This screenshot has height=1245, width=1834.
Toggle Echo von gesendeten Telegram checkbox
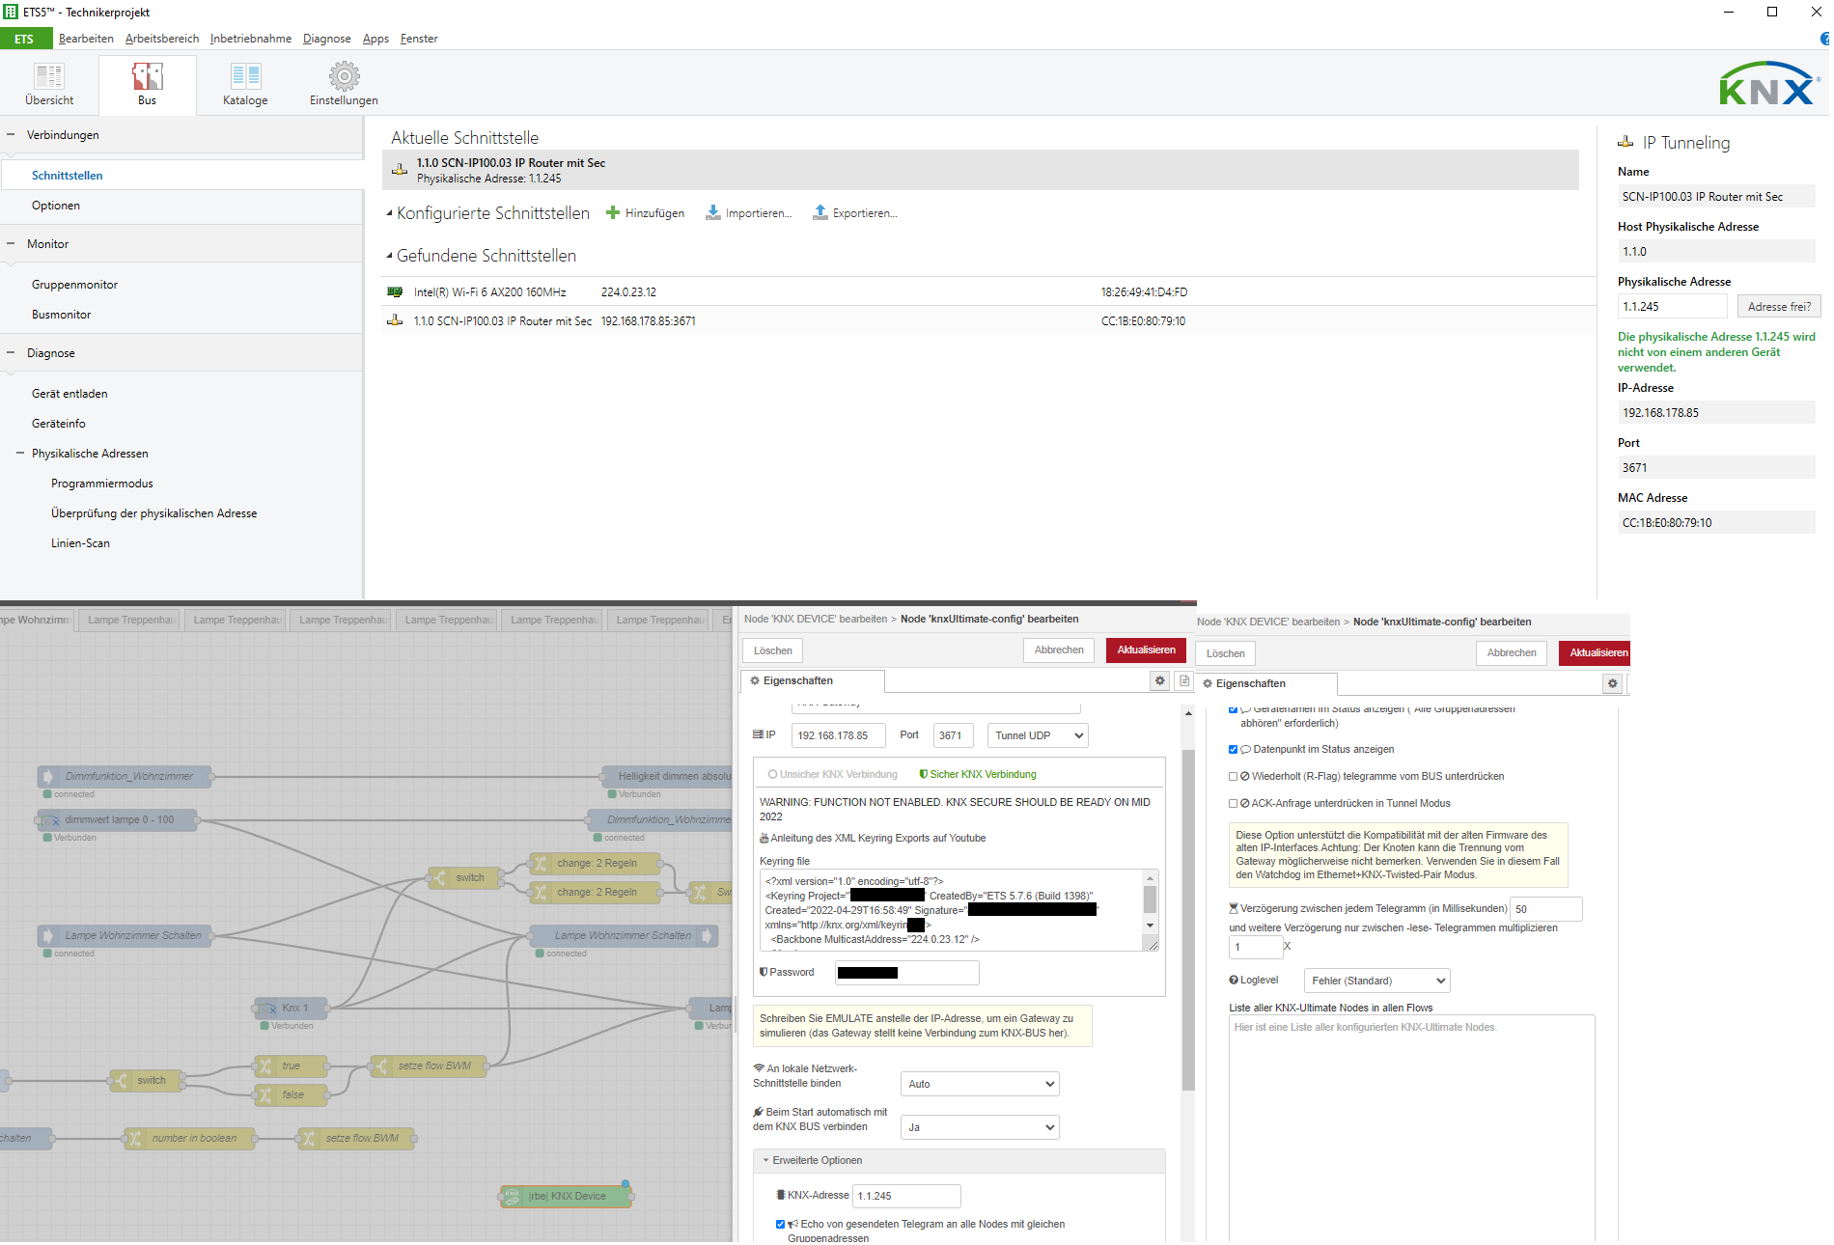click(780, 1224)
